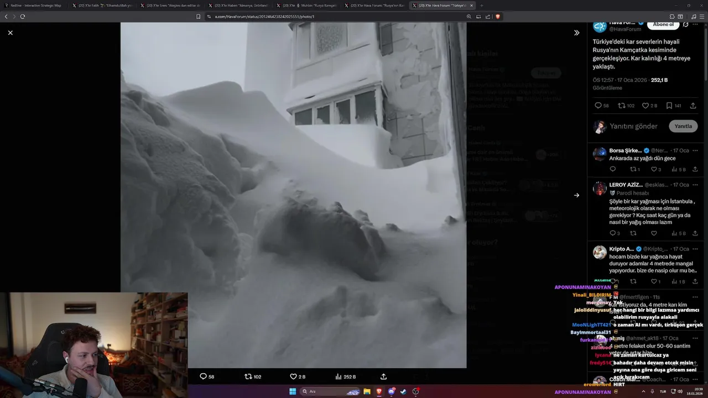708x398 pixels.
Task: Switch to the X'te Haber Almanya tab
Action: pos(239,6)
